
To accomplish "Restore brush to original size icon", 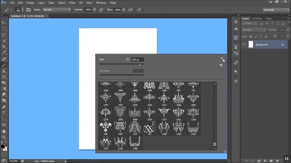I will click(x=127, y=59).
